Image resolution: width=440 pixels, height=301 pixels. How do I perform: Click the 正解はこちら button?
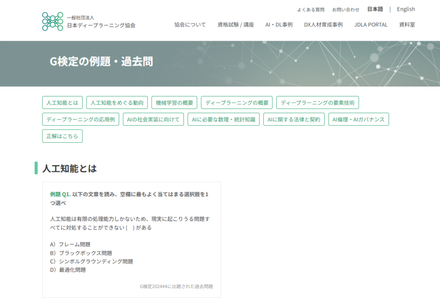[62, 136]
